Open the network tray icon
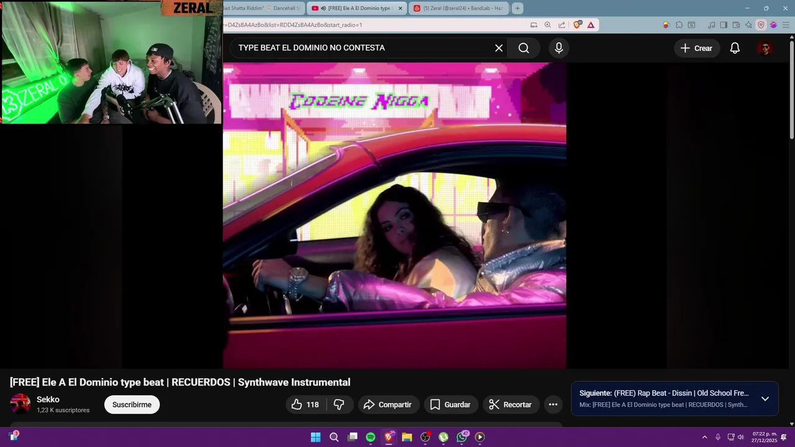This screenshot has width=795, height=447. [731, 437]
